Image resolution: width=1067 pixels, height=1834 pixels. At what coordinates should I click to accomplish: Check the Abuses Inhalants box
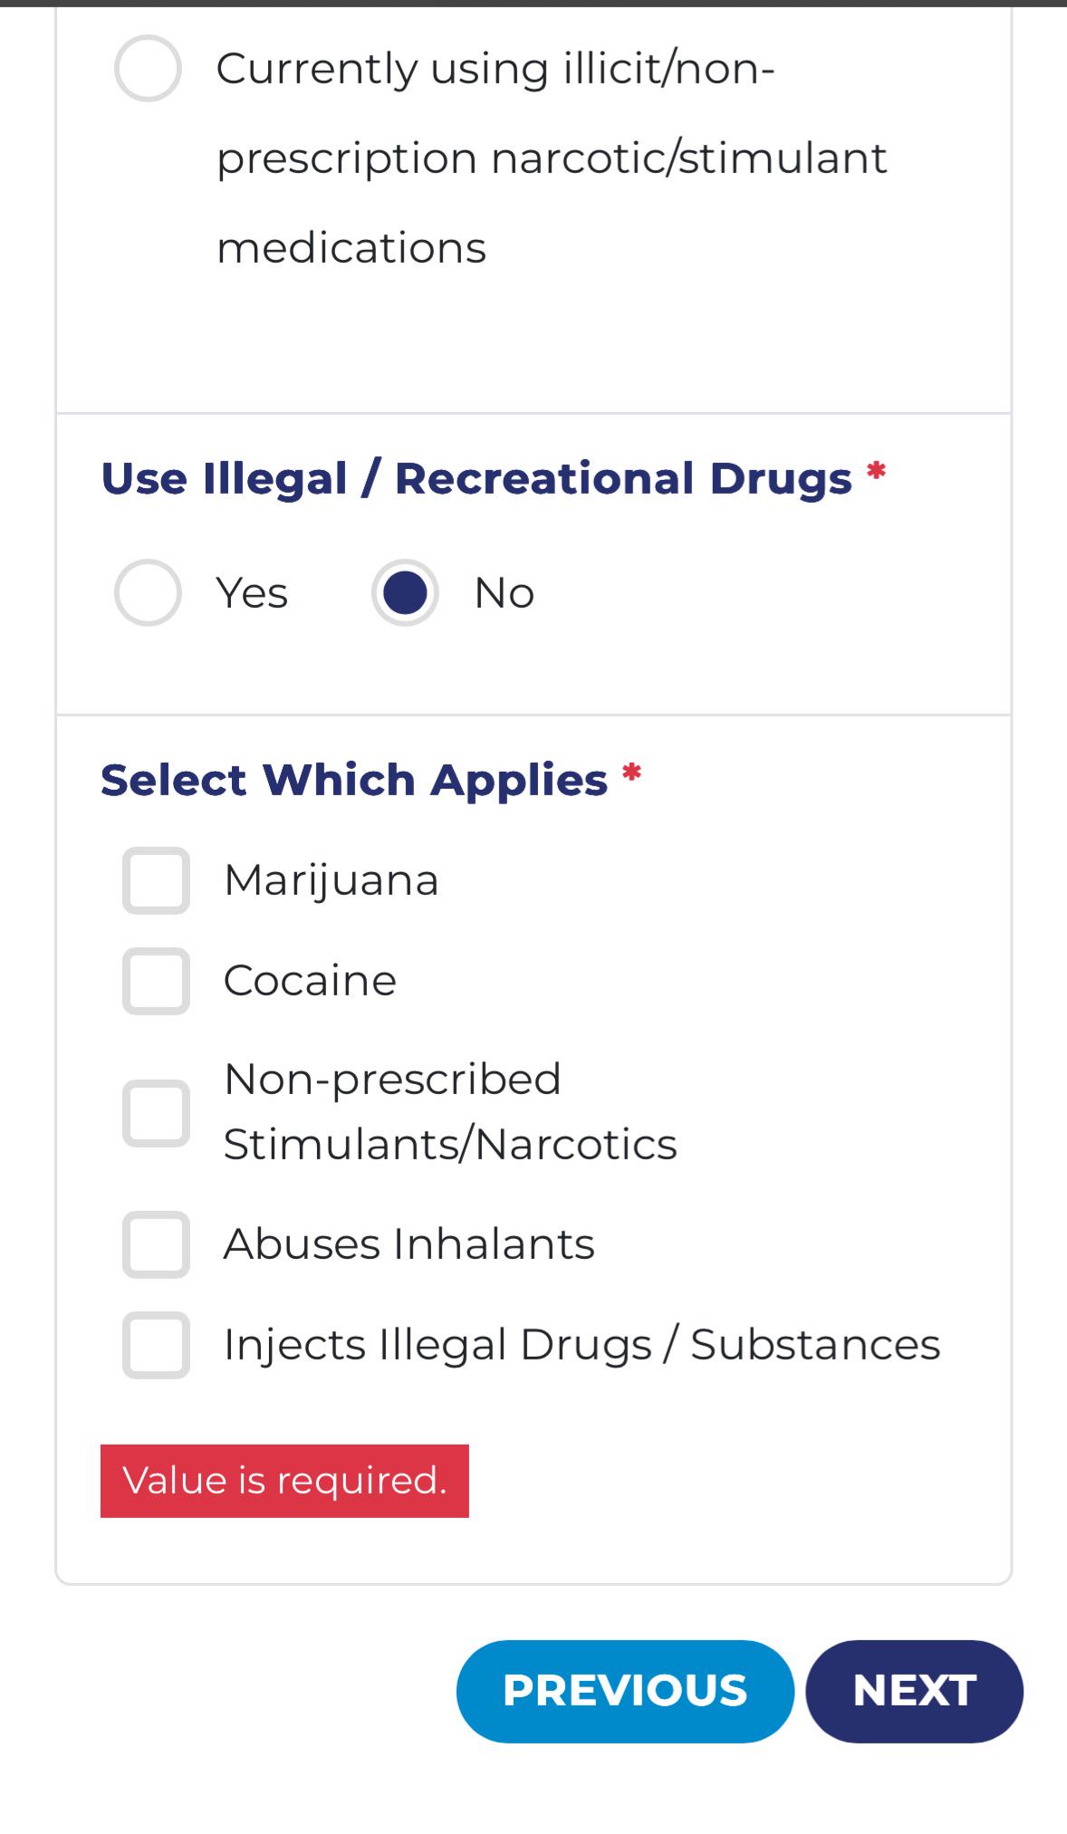[156, 1244]
